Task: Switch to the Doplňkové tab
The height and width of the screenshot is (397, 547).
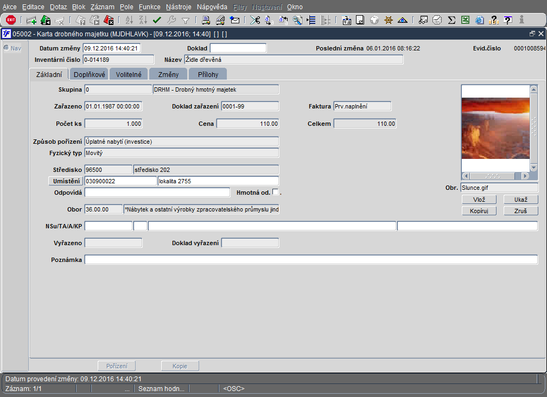Action: click(x=90, y=75)
